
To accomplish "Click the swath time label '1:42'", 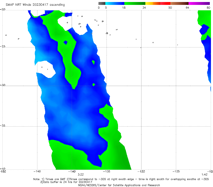I will 204,175.
